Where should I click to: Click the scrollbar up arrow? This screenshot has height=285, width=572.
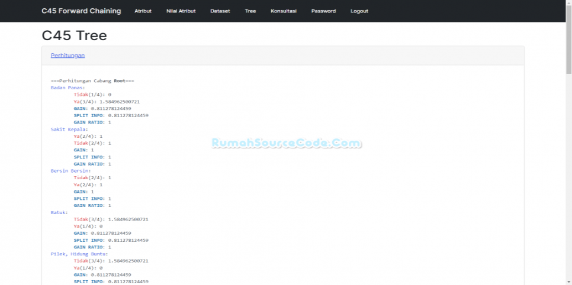click(568, 3)
